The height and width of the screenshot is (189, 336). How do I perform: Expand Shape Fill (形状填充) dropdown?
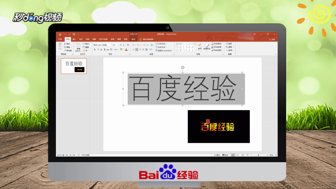pos(217,44)
